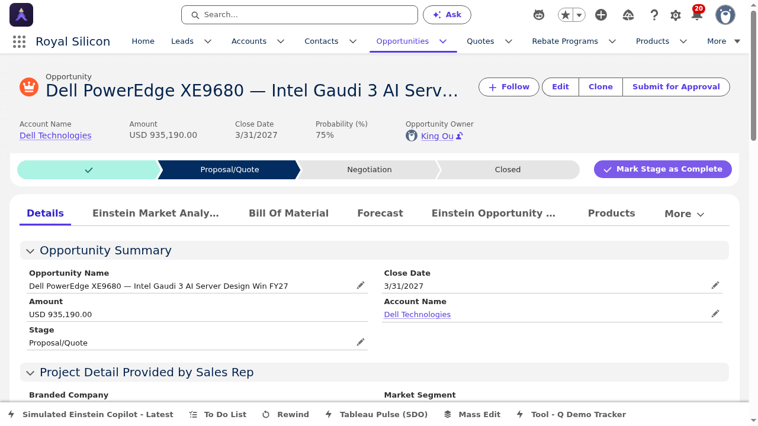Open the Tableau Pulse (SDO) utility
This screenshot has height=426, width=758.
point(376,414)
